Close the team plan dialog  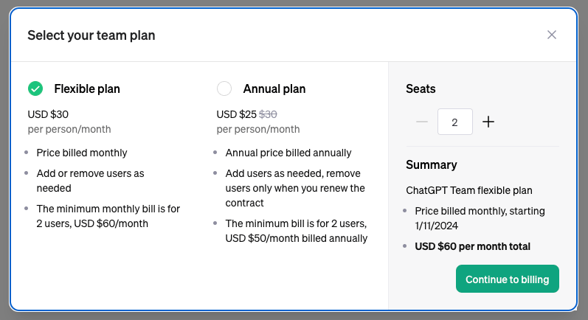(x=551, y=35)
